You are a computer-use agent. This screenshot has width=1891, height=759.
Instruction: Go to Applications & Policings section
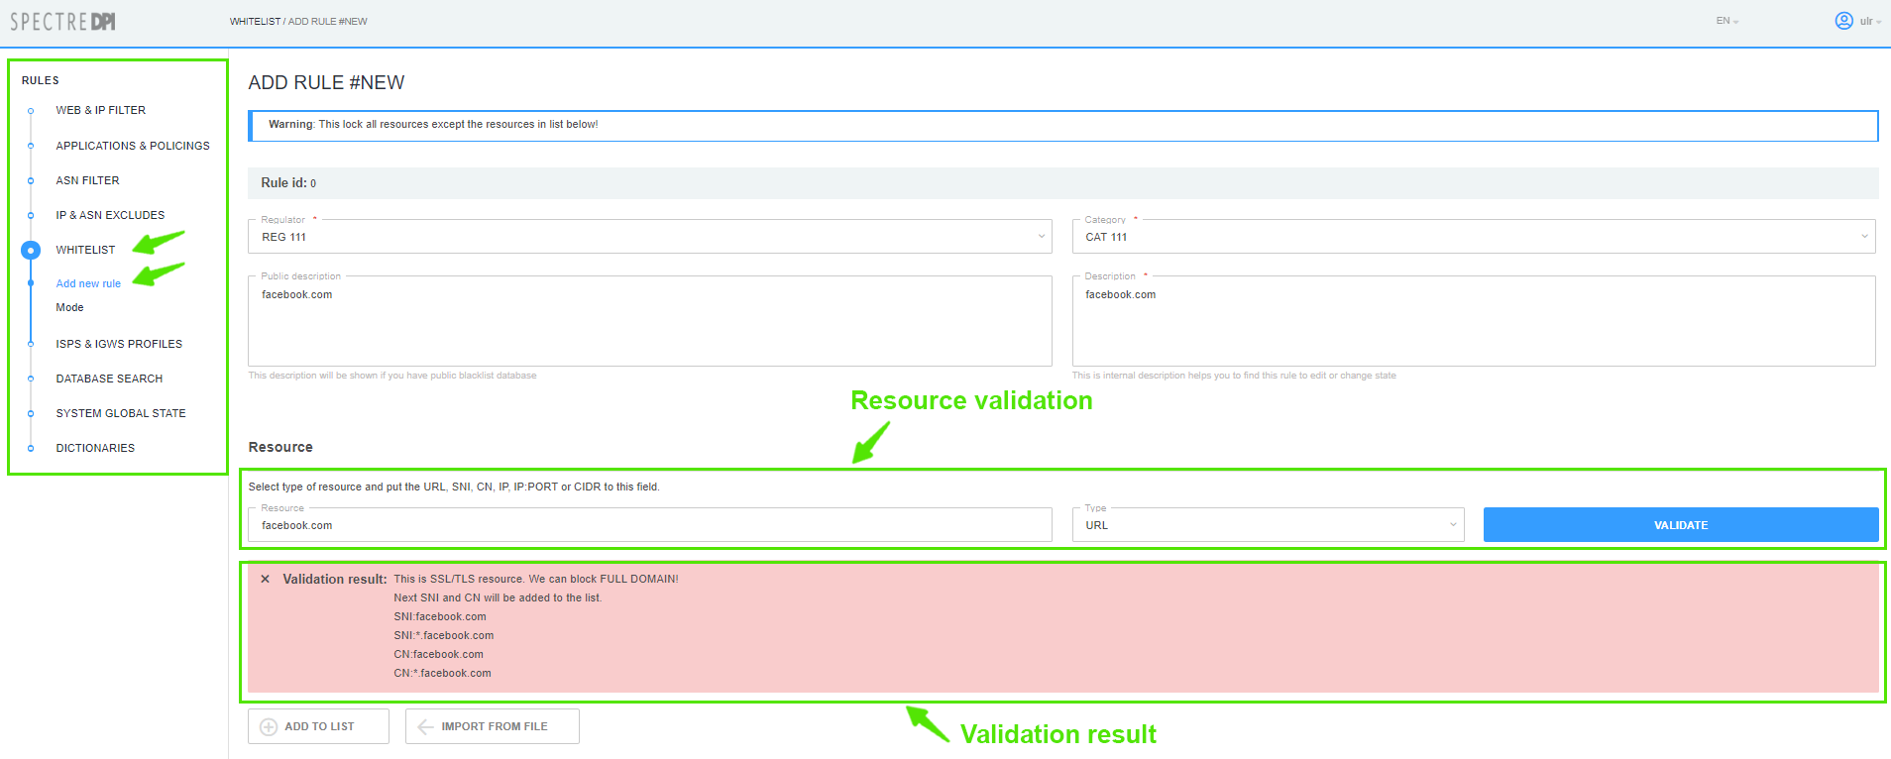coord(133,146)
